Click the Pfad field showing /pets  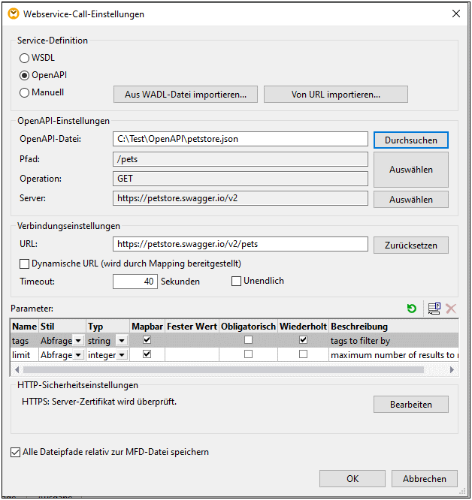click(241, 159)
